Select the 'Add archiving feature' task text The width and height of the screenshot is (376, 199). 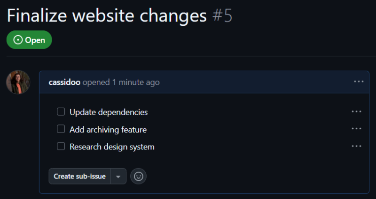108,130
